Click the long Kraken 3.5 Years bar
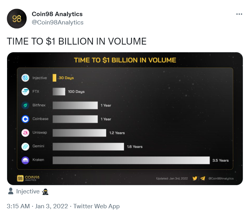This screenshot has width=249, height=216. tap(131, 160)
